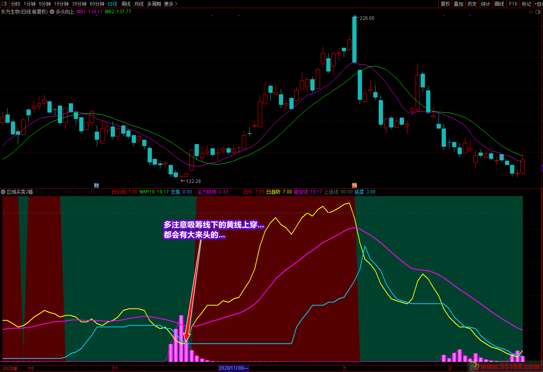Select the 60分钟 period tab

tap(97, 4)
